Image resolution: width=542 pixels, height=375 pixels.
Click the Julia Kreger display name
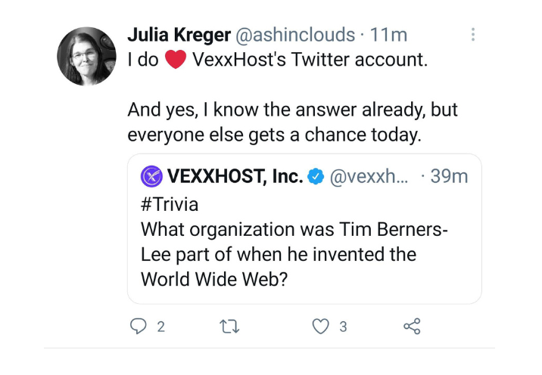coord(179,35)
